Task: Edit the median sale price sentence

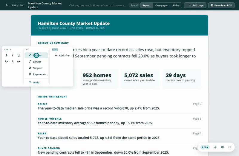Action: click(x=99, y=108)
